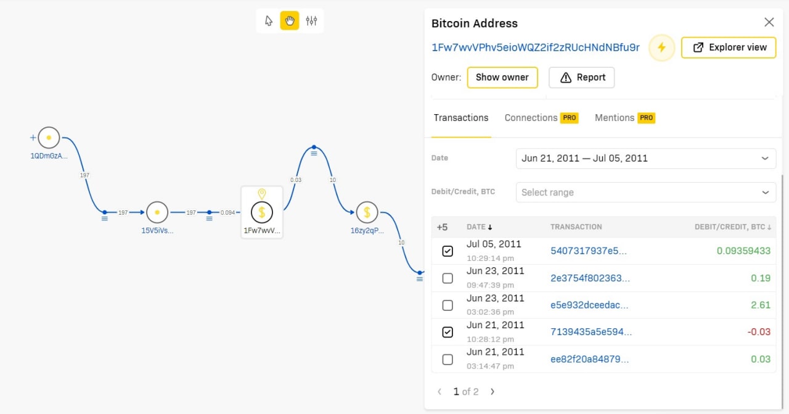Go to previous transactions page
789x414 pixels.
[439, 391]
